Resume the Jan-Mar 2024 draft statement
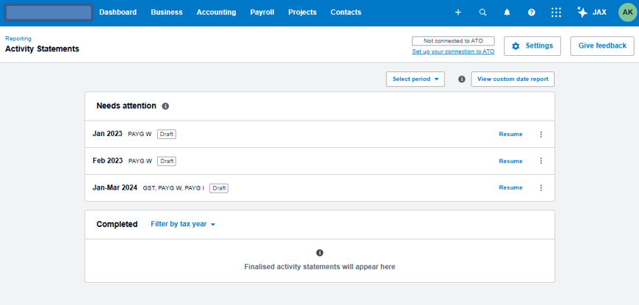 [510, 187]
